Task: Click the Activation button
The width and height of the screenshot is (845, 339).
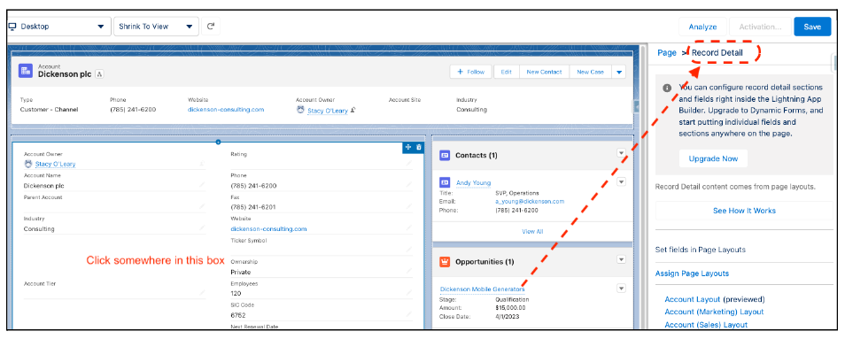Action: pos(760,27)
